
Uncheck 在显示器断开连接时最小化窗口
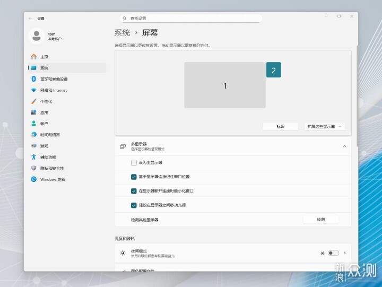coord(134,191)
